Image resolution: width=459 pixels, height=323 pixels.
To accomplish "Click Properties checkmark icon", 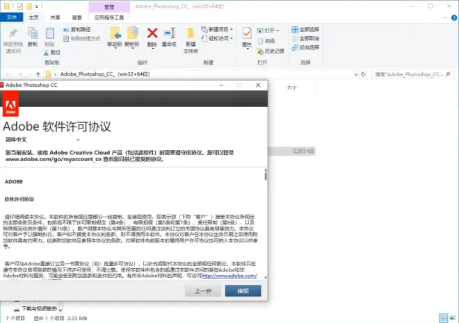I will (x=247, y=33).
